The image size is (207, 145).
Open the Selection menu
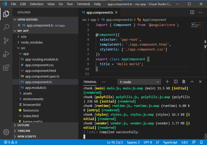coord(37,4)
